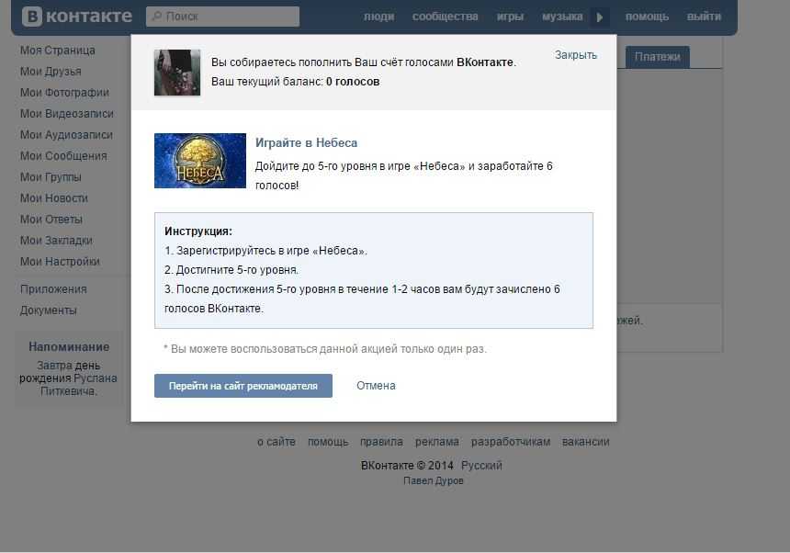Open Руслана Питкевича birthday reminder link

pos(78,384)
